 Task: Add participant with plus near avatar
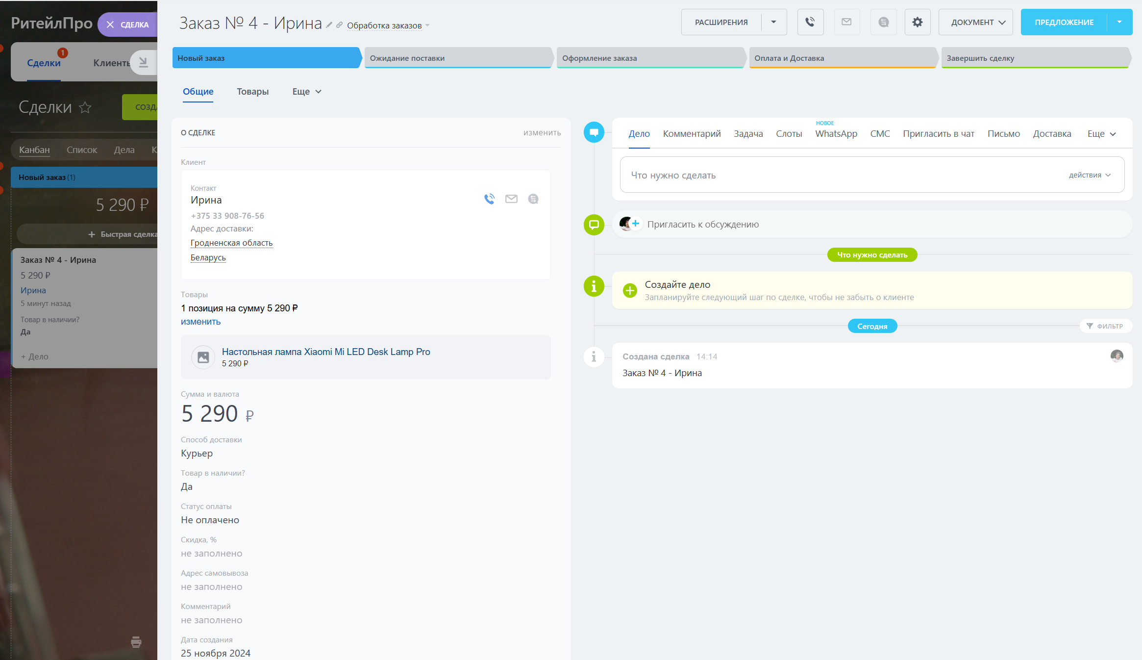636,224
